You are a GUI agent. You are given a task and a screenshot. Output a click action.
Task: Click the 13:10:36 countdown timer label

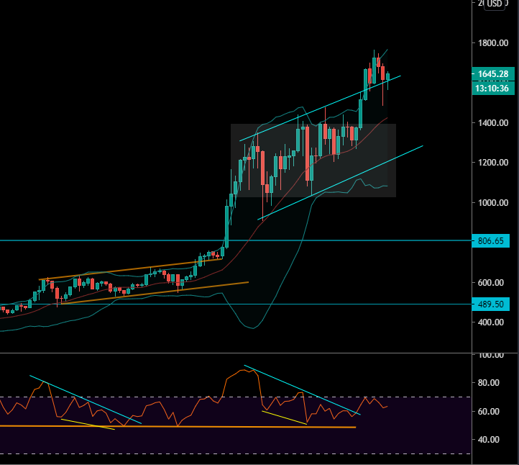pos(492,89)
